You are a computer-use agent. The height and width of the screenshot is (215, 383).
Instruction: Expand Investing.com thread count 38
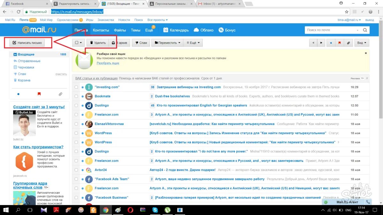point(153,87)
